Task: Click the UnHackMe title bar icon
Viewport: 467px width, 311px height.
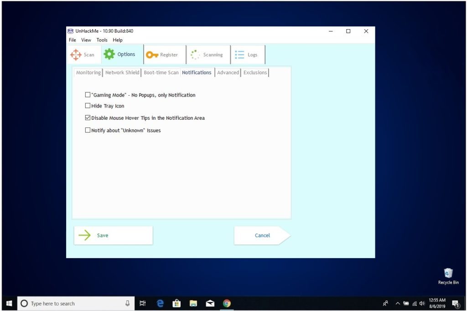Action: [x=71, y=31]
